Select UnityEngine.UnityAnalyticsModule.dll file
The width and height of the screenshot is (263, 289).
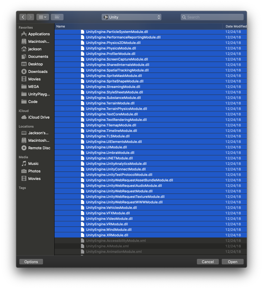(151, 164)
